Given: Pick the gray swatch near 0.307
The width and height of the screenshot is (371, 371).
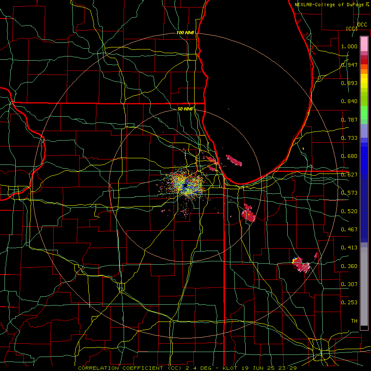Looking at the screenshot, I should pyautogui.click(x=364, y=289).
